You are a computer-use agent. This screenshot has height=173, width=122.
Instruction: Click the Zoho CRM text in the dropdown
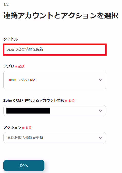pyautogui.click(x=27, y=80)
